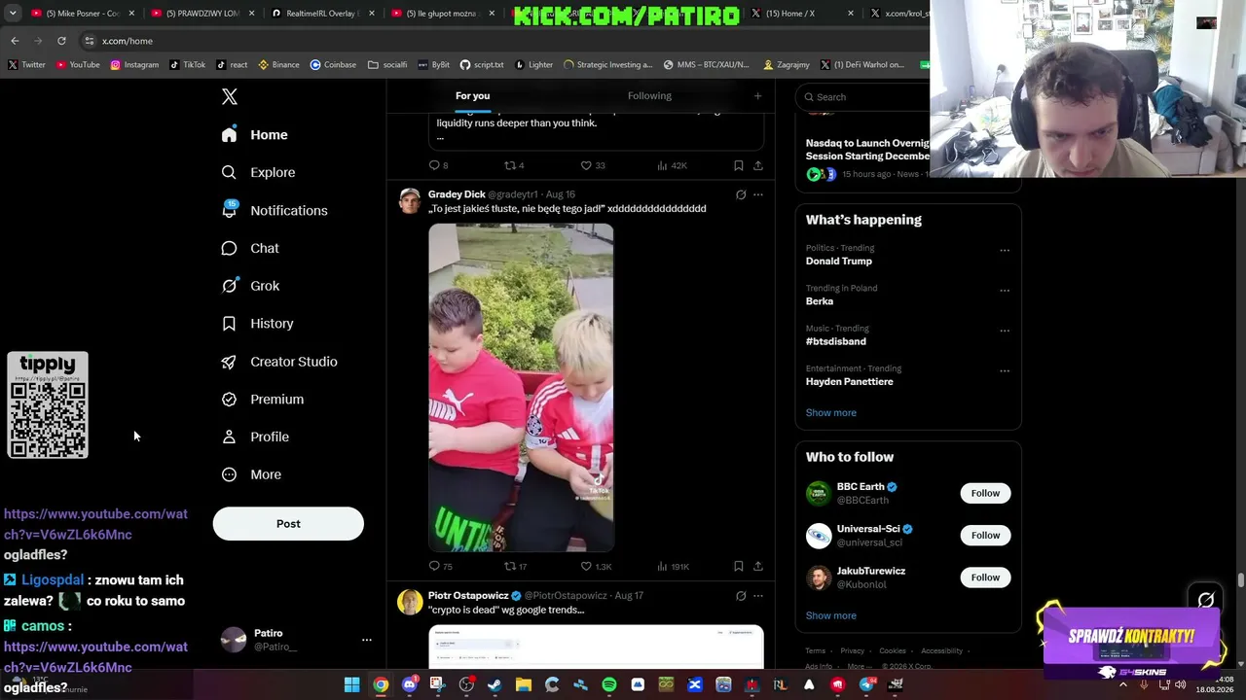Image resolution: width=1246 pixels, height=700 pixels.
Task: Bookmark the post with 42K views
Action: tap(739, 165)
